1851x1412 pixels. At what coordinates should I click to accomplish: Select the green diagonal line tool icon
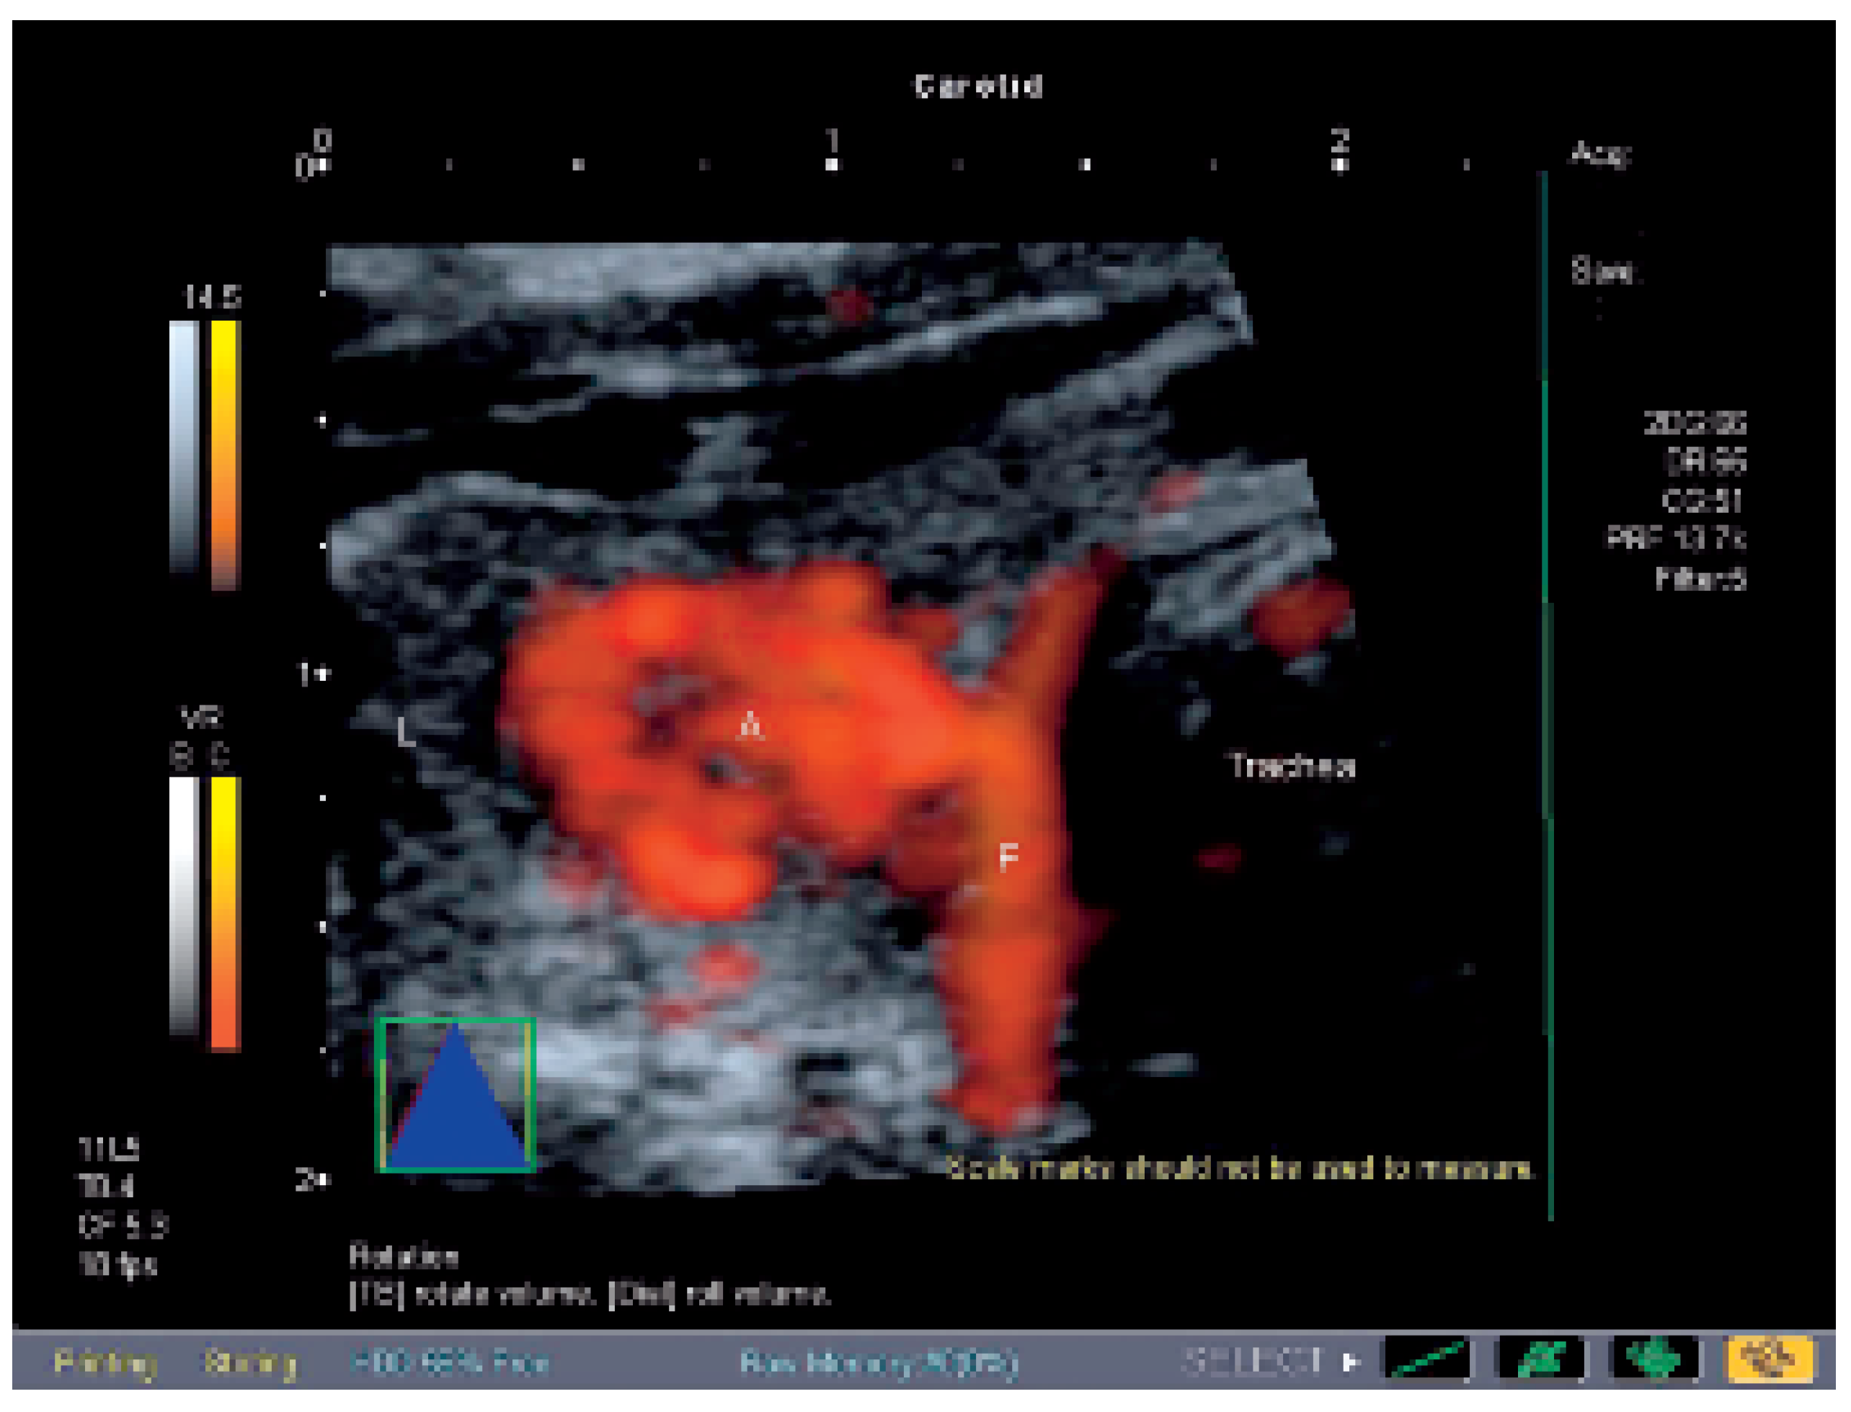(x=1429, y=1359)
